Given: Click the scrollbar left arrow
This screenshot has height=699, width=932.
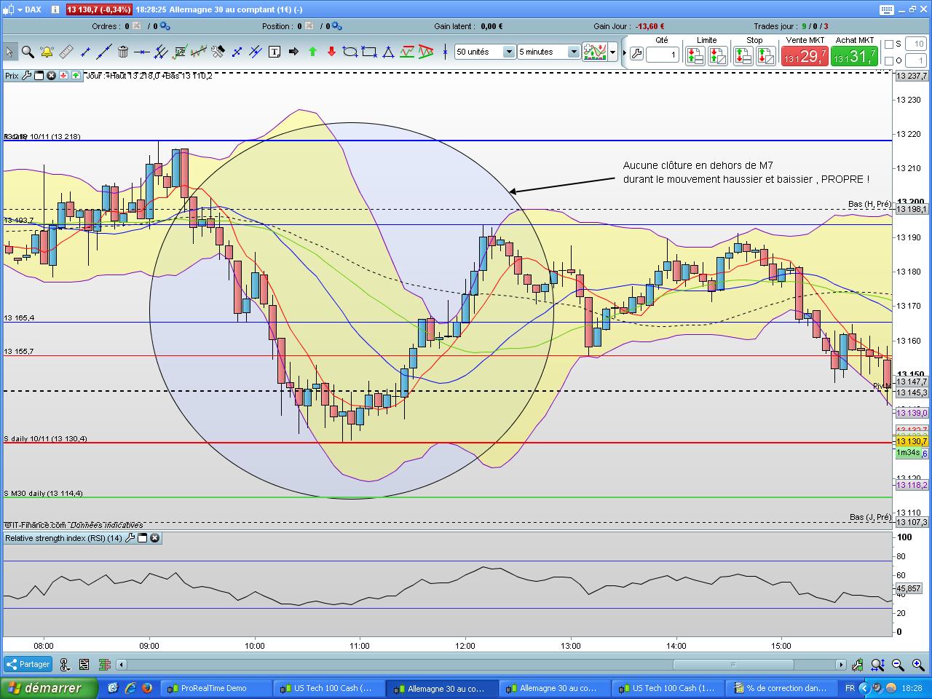Looking at the screenshot, I should point(121,664).
